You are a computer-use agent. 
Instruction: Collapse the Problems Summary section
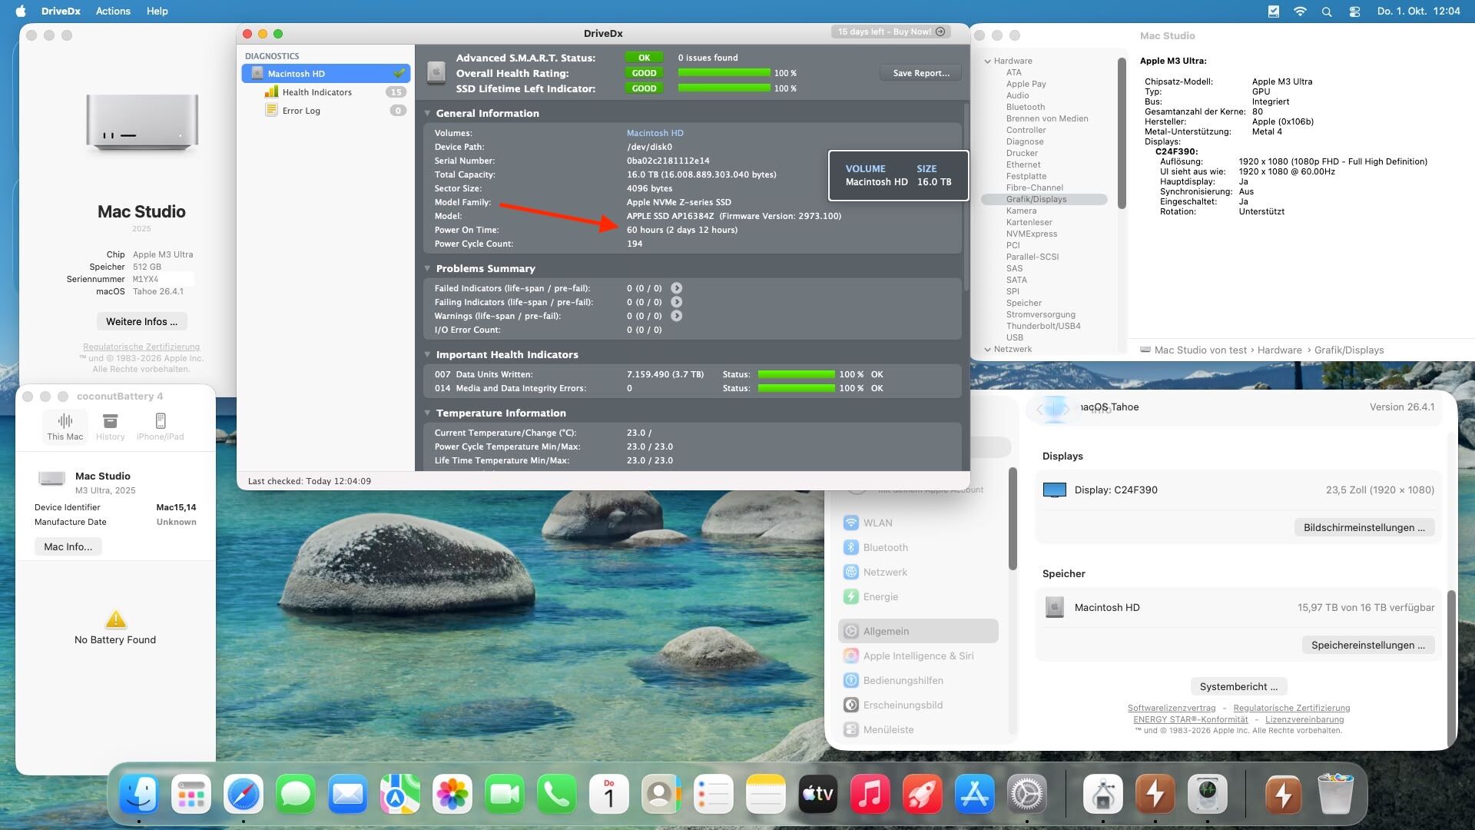(428, 268)
